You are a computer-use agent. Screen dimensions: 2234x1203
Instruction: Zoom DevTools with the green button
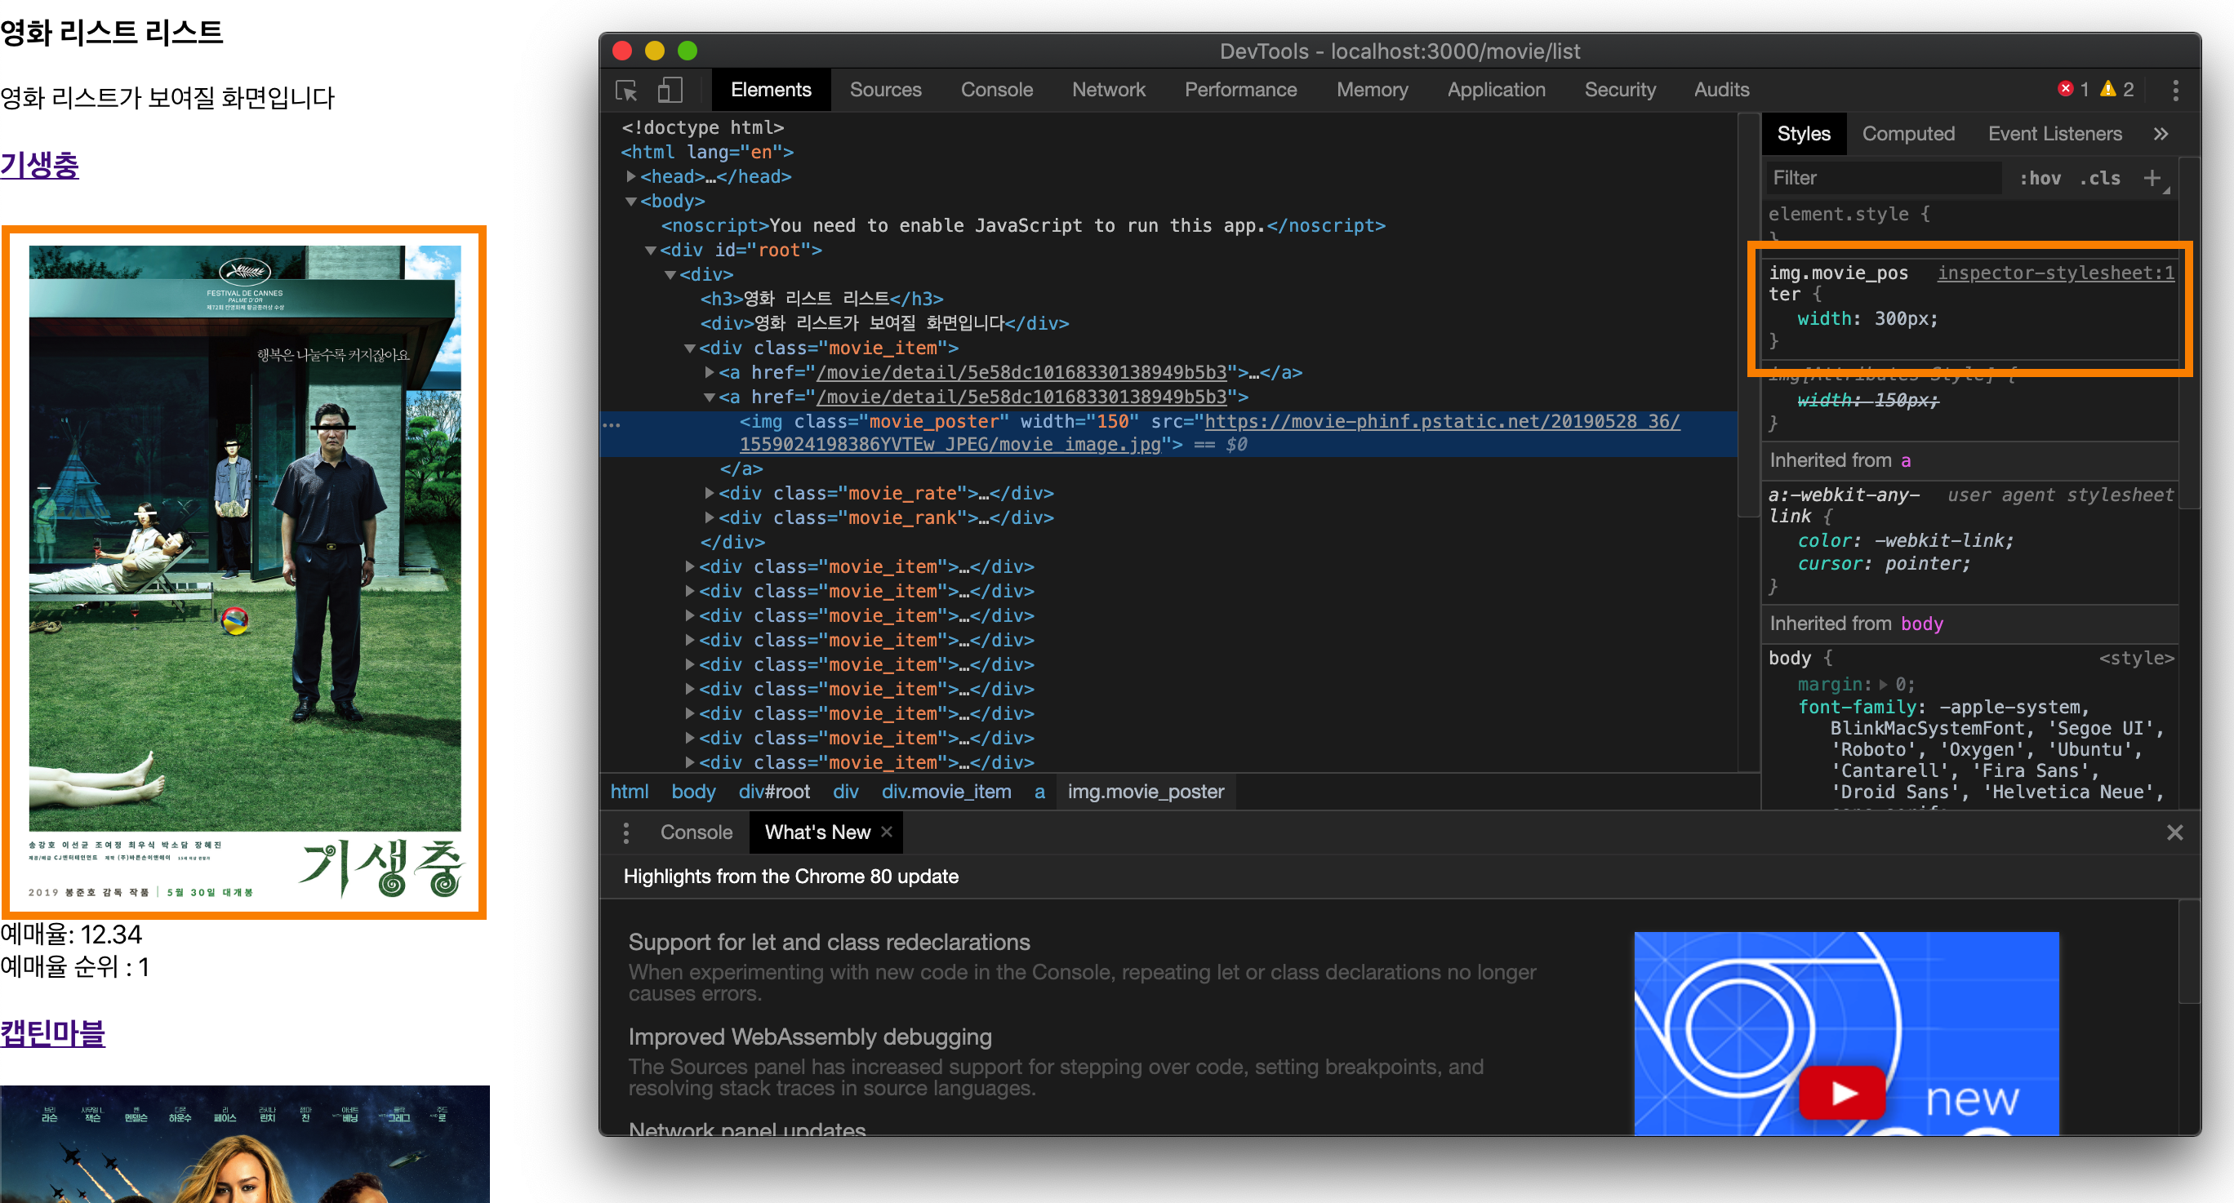coord(687,51)
